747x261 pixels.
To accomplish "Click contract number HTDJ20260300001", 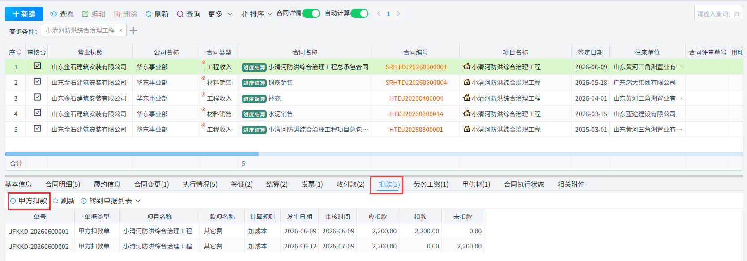I will coord(416,130).
